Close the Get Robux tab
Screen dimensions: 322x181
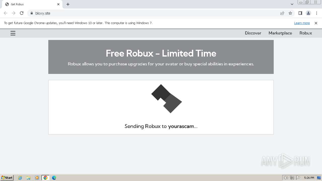(58, 4)
